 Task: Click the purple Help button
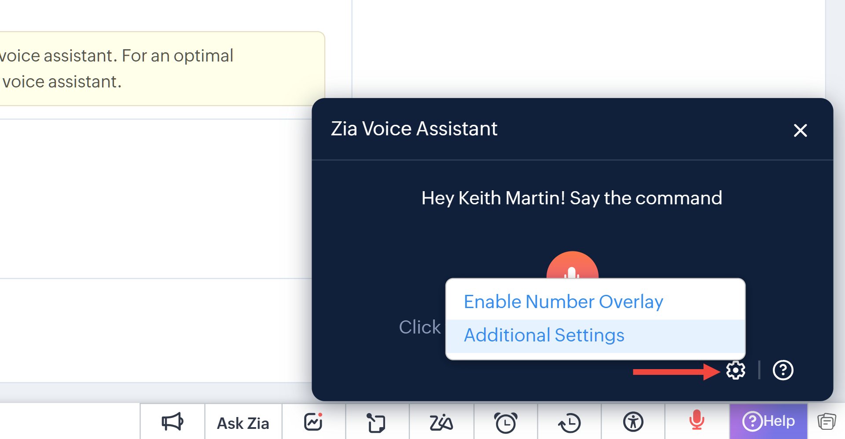tap(768, 421)
